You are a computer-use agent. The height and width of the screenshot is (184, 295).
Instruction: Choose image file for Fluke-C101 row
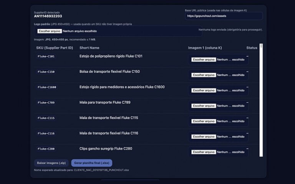point(204,59)
